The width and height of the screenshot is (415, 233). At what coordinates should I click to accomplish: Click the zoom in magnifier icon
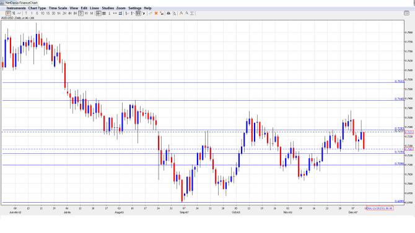coord(181,13)
